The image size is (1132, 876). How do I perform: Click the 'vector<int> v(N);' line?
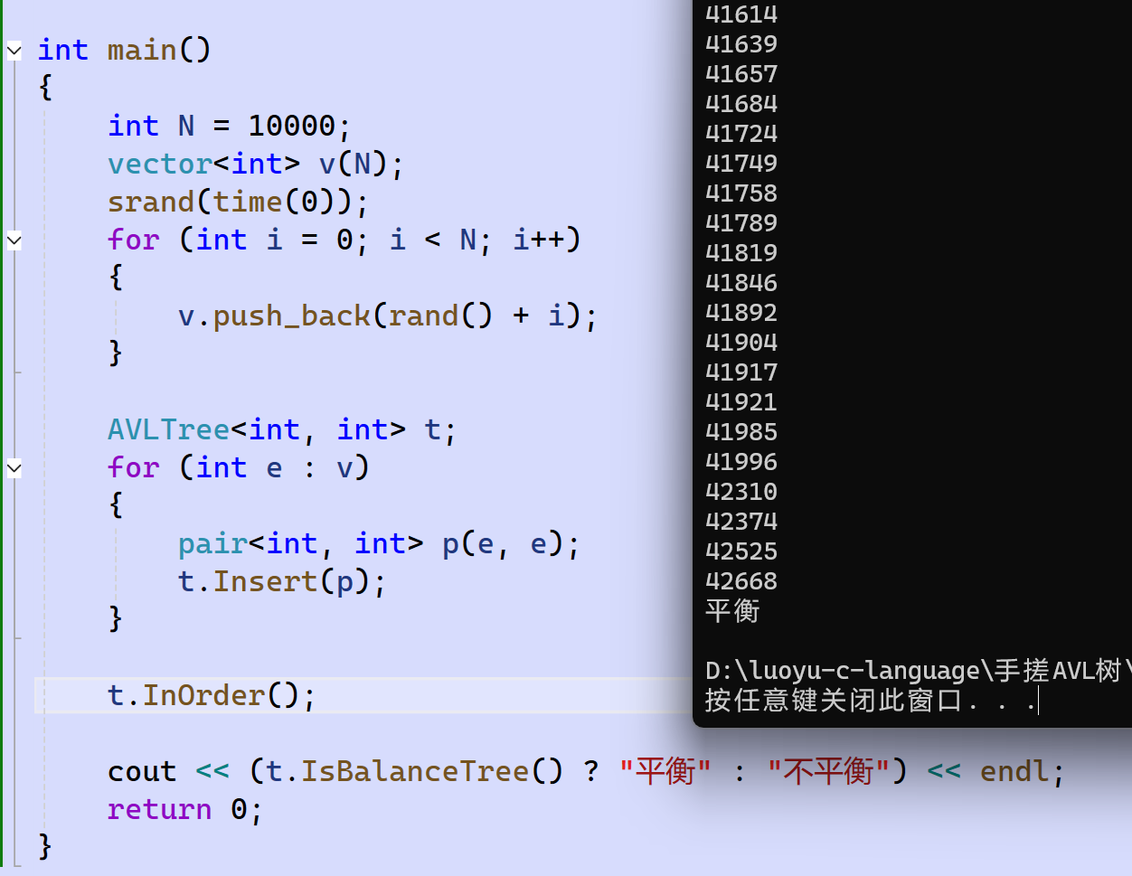tap(255, 164)
